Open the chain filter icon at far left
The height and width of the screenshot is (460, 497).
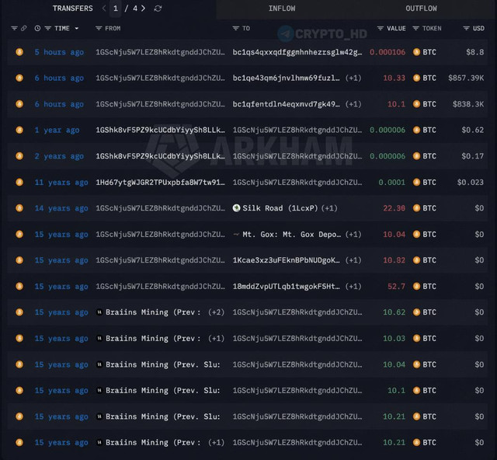14,29
